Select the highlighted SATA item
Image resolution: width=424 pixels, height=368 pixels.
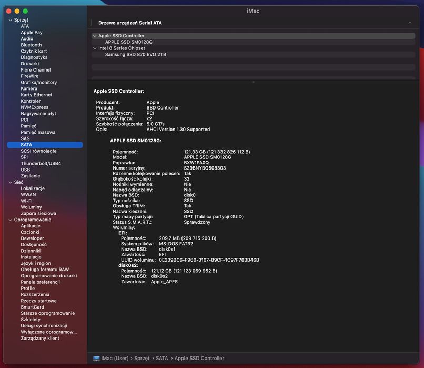tap(45, 145)
